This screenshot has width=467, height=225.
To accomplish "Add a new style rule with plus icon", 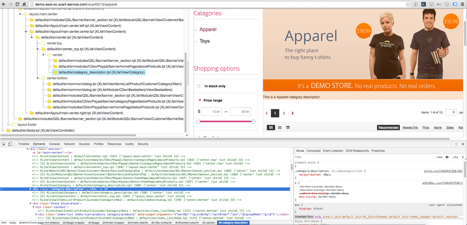I will point(462,157).
